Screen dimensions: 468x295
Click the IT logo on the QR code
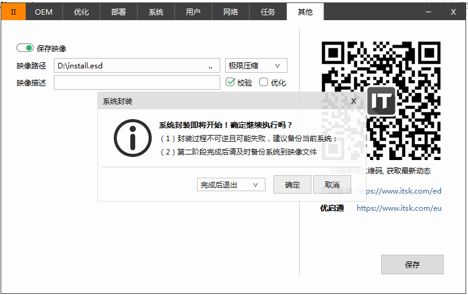coord(381,101)
